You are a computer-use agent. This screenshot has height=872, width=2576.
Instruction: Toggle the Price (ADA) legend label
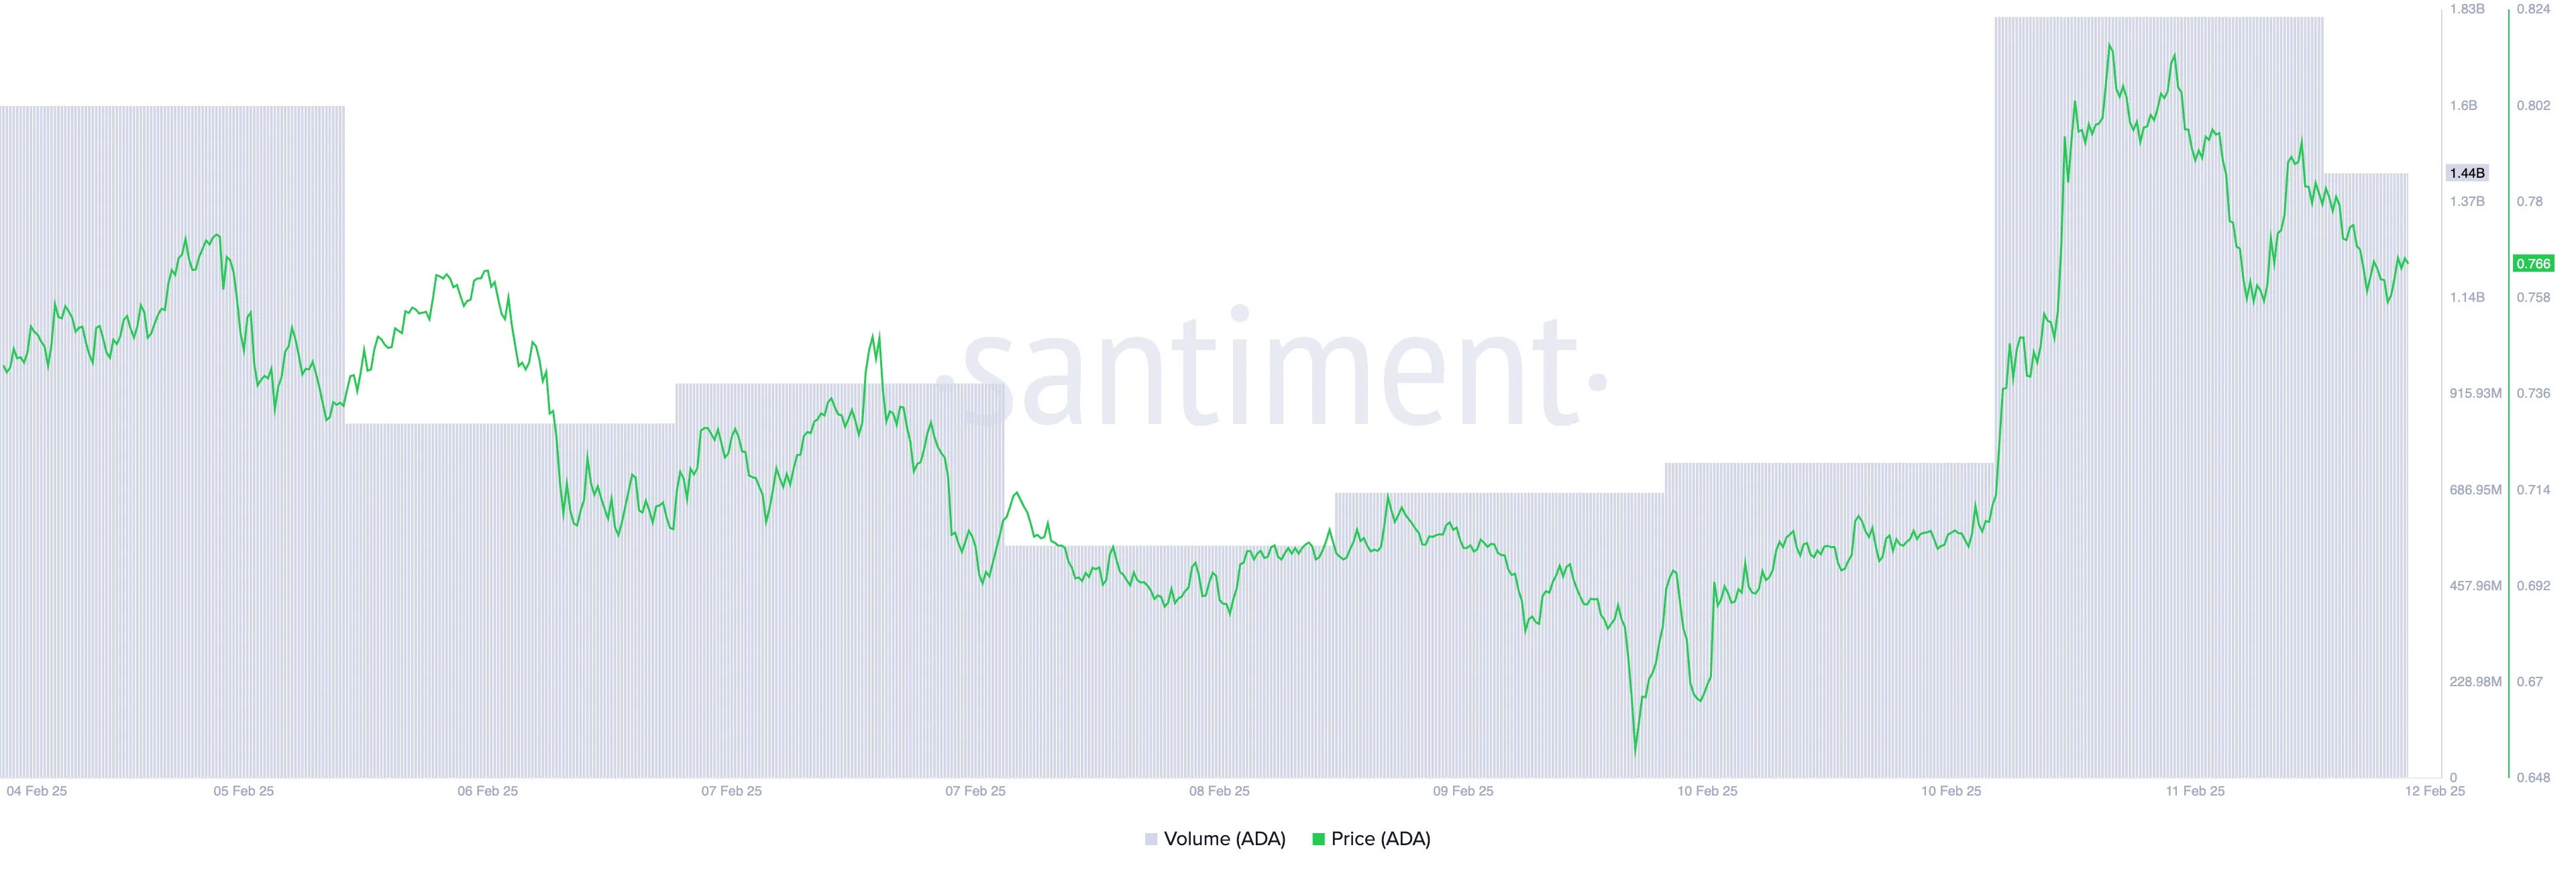coord(1380,839)
